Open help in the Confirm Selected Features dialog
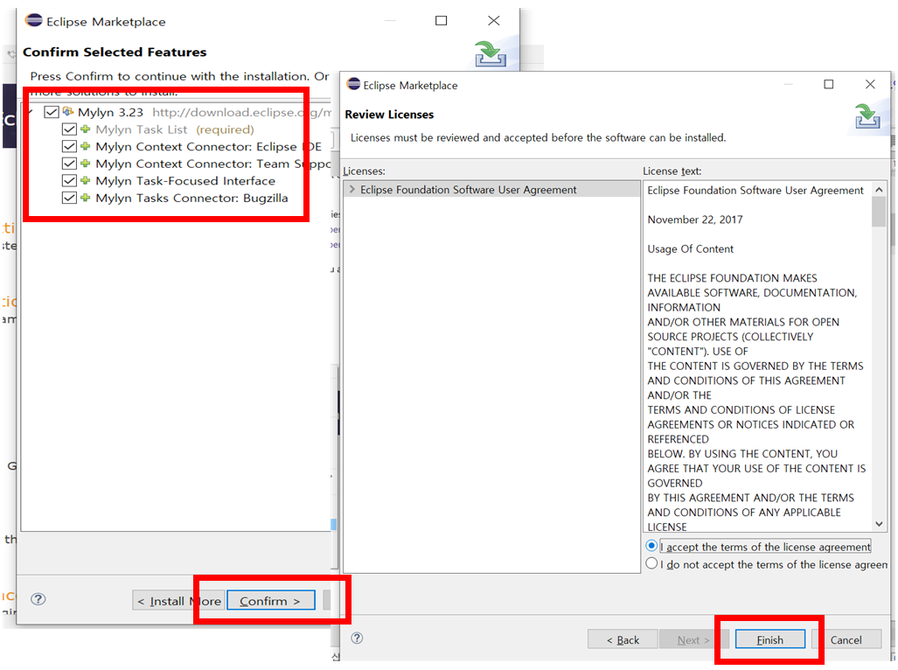Image resolution: width=898 pixels, height=670 pixels. click(x=38, y=599)
